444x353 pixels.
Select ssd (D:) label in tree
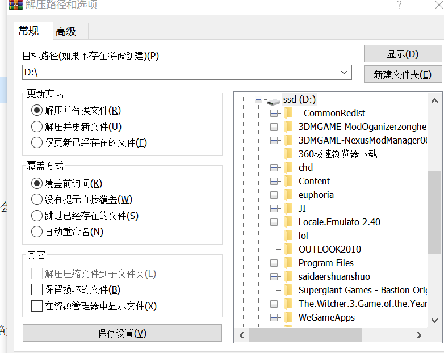(299, 100)
